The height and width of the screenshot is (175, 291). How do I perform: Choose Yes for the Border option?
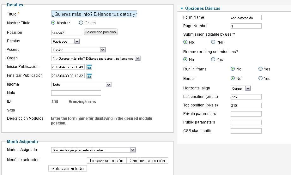[260, 78]
